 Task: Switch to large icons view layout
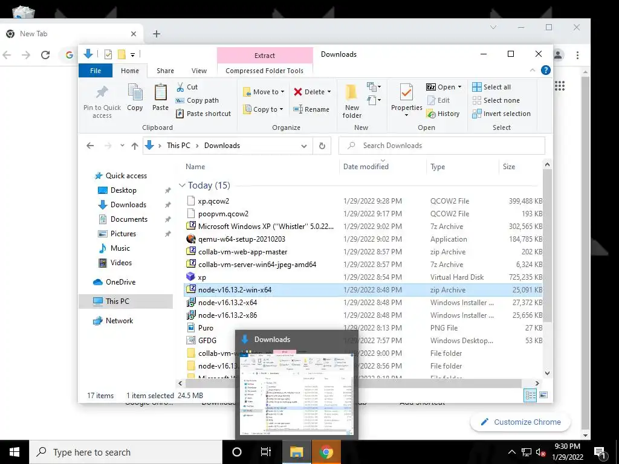tap(543, 395)
